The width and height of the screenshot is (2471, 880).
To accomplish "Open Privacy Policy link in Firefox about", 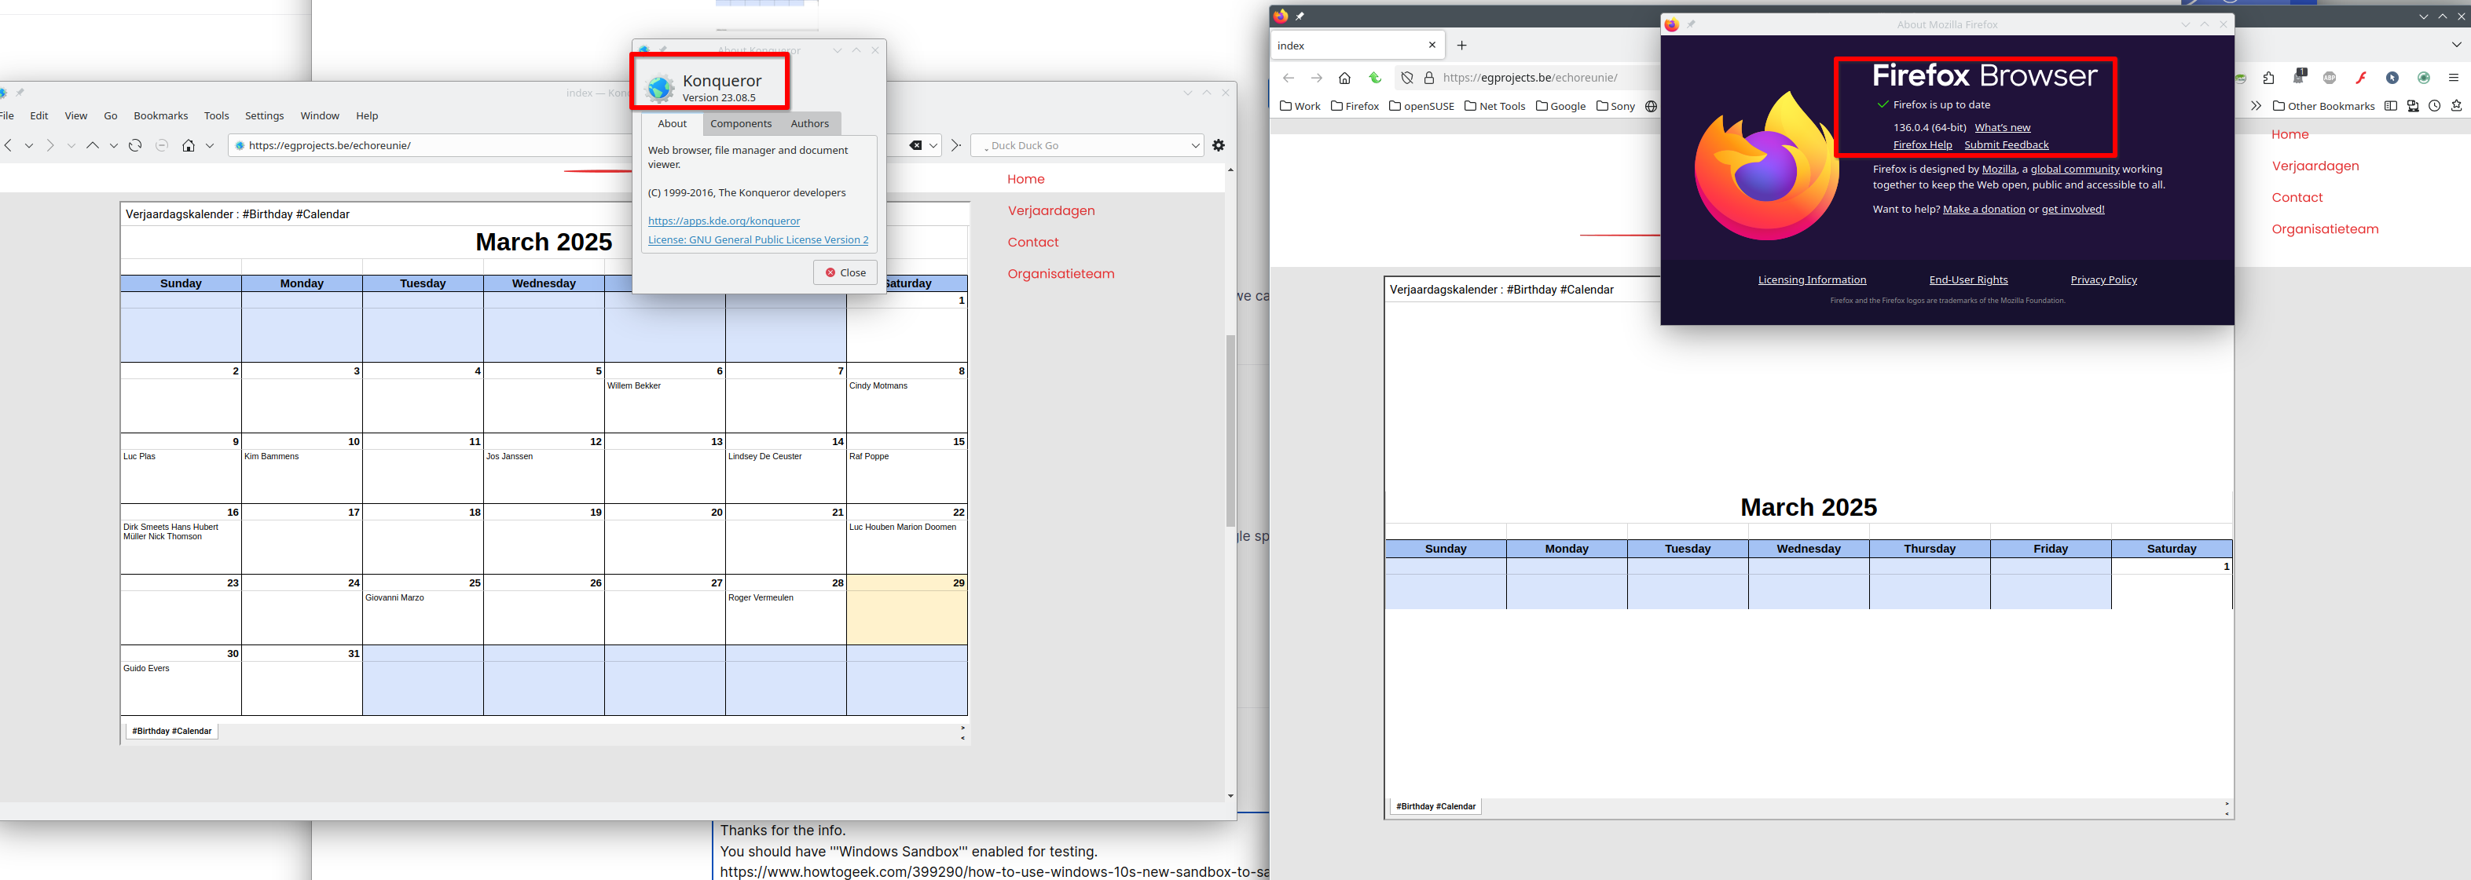I will coord(2103,280).
